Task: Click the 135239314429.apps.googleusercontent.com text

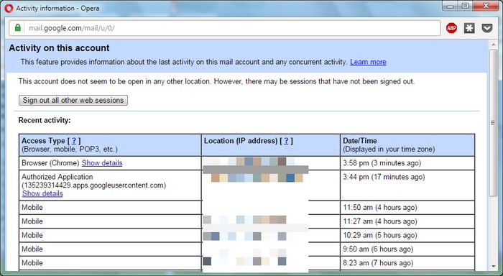Action: point(93,185)
